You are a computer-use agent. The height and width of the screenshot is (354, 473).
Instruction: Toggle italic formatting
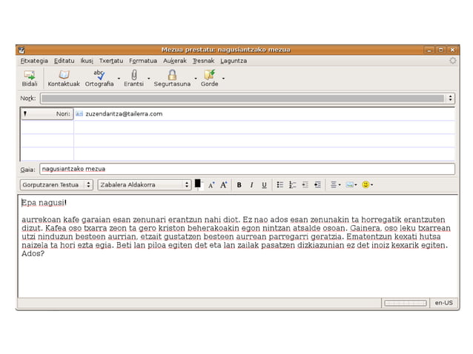(251, 184)
